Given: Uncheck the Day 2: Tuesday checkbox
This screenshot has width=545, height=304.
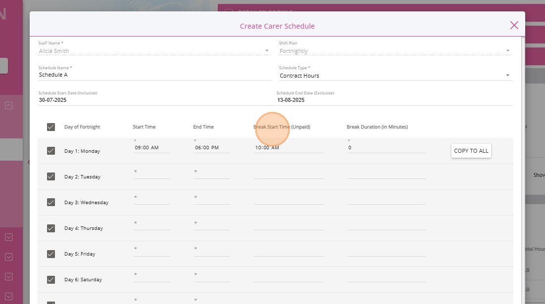Looking at the screenshot, I should coord(51,176).
